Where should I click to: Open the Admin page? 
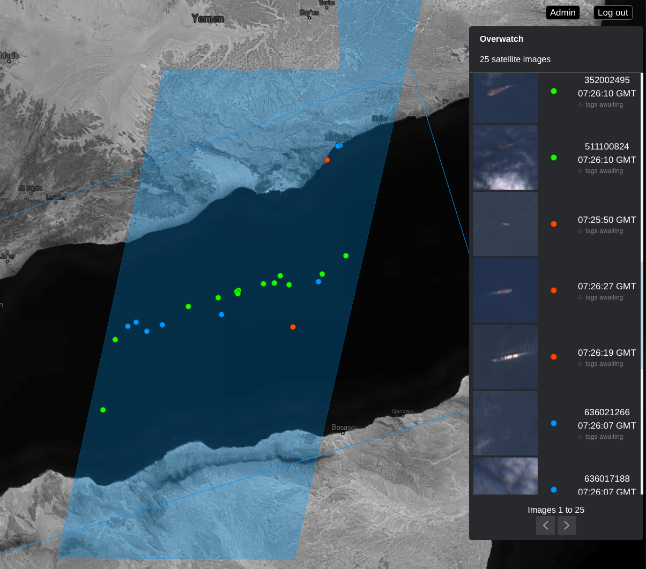pyautogui.click(x=562, y=13)
